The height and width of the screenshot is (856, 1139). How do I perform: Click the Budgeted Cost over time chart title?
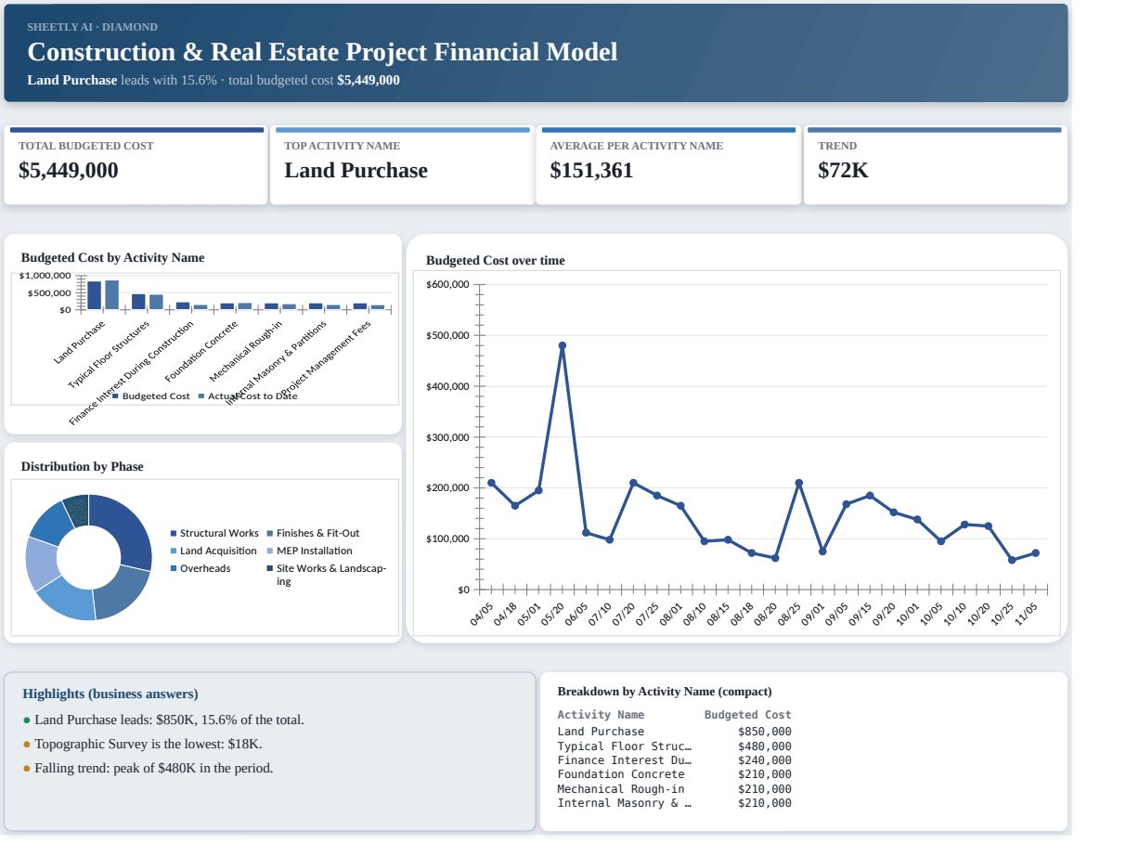[x=495, y=261]
